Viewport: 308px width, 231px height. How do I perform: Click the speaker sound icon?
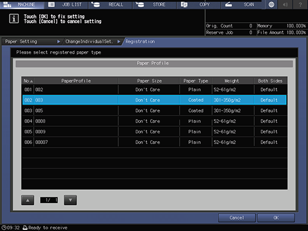click(x=285, y=5)
